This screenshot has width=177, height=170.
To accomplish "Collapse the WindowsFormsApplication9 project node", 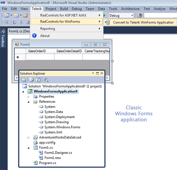I will 23,92.
